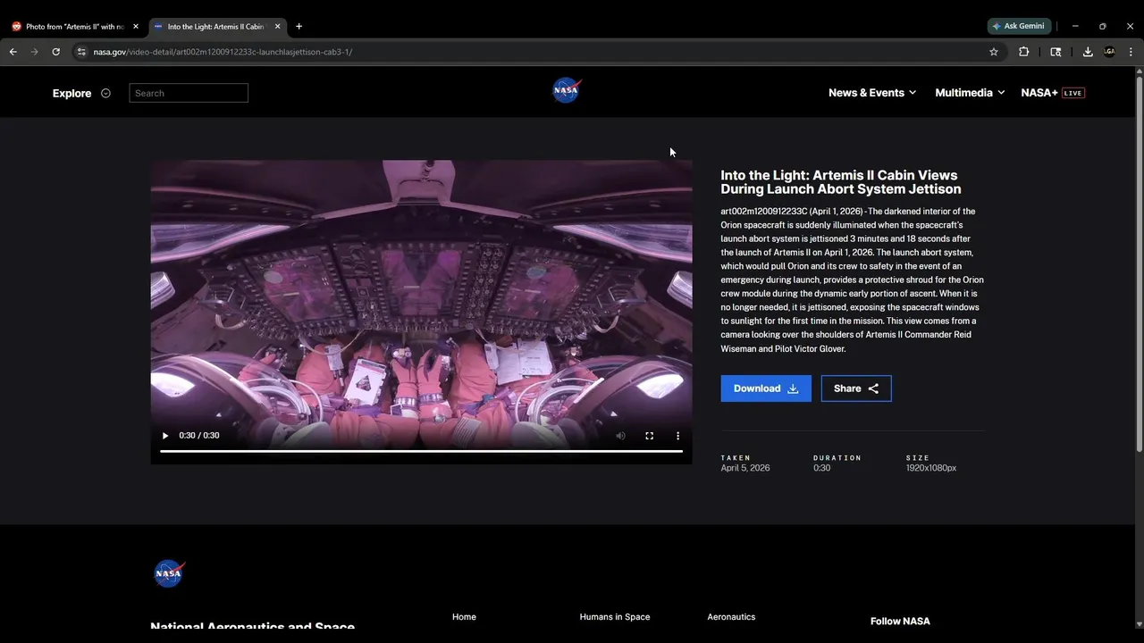Open footer Aeronautics link
Image resolution: width=1144 pixels, height=643 pixels.
731,616
